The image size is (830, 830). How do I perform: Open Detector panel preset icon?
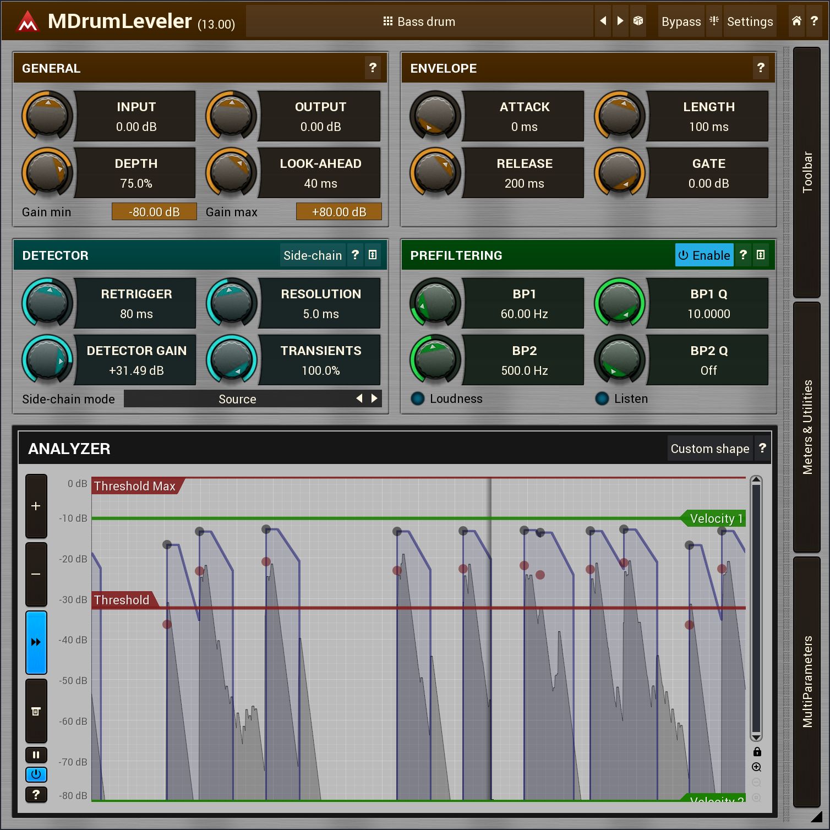[x=373, y=255]
